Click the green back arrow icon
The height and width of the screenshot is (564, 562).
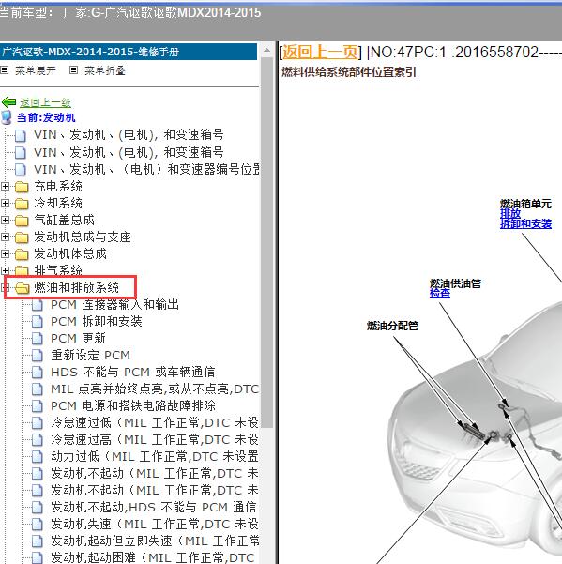pyautogui.click(x=8, y=103)
